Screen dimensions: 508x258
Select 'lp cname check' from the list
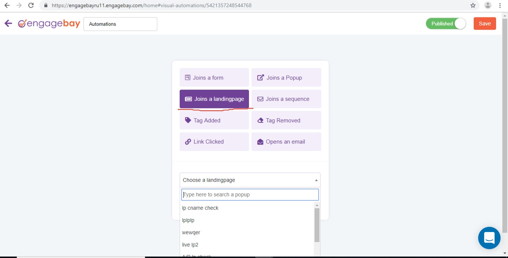[x=200, y=208]
